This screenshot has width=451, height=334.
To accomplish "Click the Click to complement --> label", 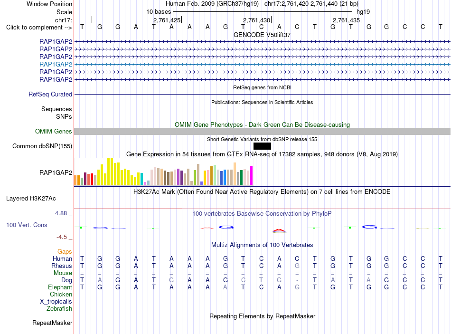I will click(39, 28).
